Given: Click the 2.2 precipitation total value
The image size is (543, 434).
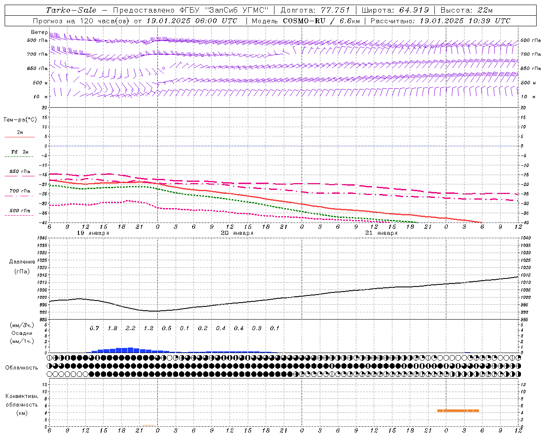Looking at the screenshot, I should point(131,328).
